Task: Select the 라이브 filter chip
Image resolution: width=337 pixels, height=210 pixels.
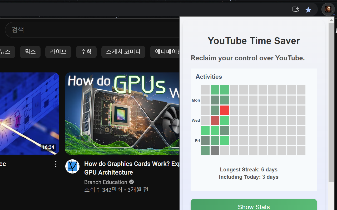Action: [x=58, y=52]
